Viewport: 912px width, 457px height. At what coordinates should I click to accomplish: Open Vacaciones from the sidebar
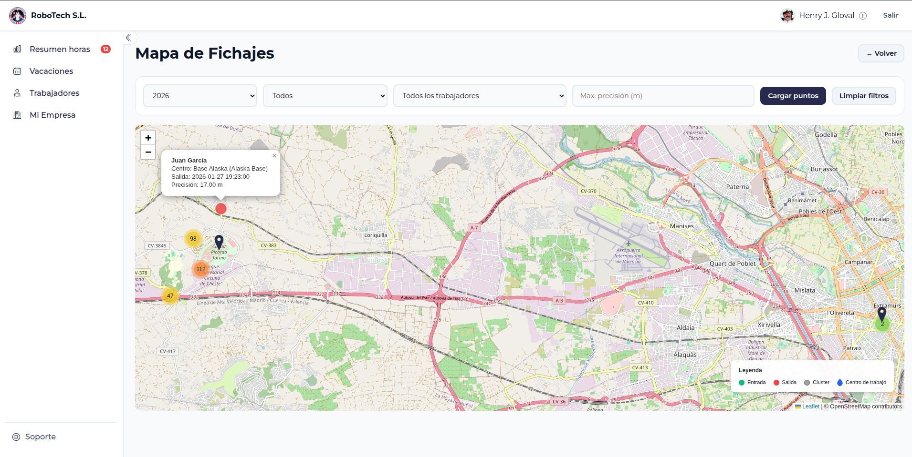51,71
